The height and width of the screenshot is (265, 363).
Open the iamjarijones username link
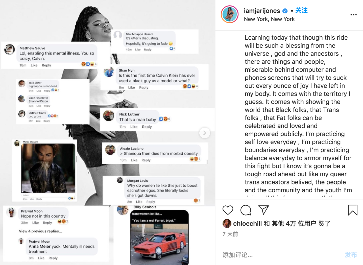click(x=262, y=11)
